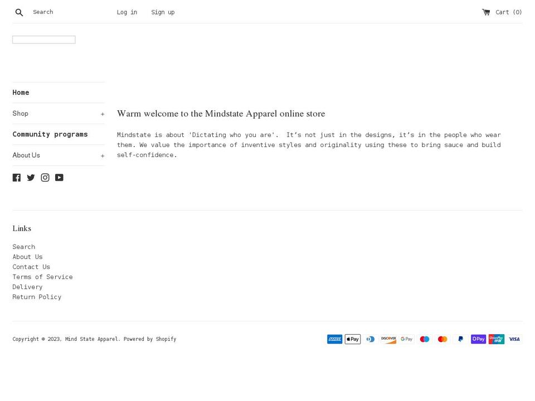Click the Sign up link
Screen dimensions: 535x401
pos(163,12)
